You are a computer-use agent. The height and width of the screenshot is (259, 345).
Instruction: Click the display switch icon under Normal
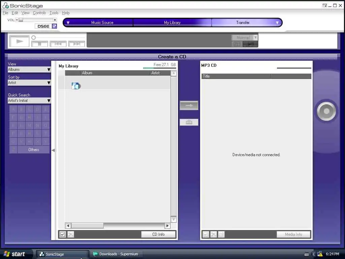[x=237, y=44]
